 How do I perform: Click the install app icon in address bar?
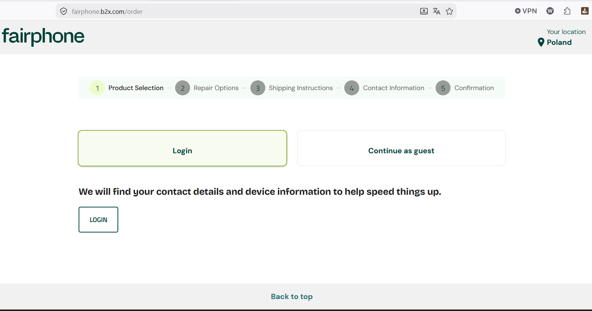424,11
